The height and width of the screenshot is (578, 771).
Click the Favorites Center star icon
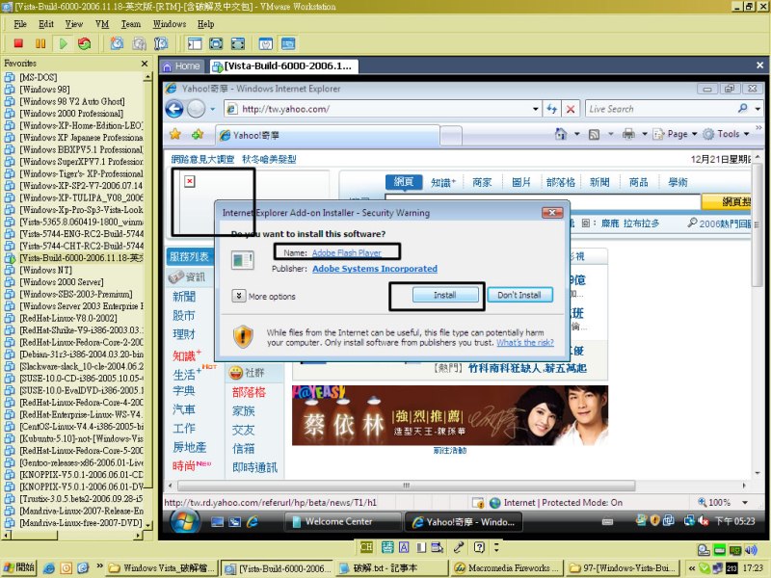coord(175,134)
